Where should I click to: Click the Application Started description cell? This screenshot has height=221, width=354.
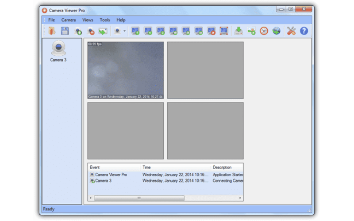click(x=228, y=175)
